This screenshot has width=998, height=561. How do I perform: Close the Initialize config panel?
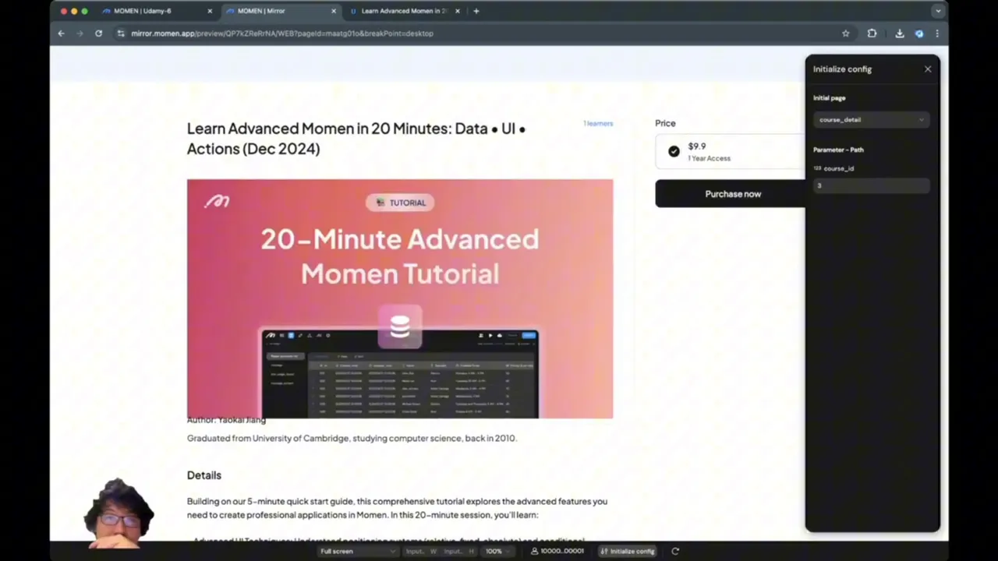928,69
